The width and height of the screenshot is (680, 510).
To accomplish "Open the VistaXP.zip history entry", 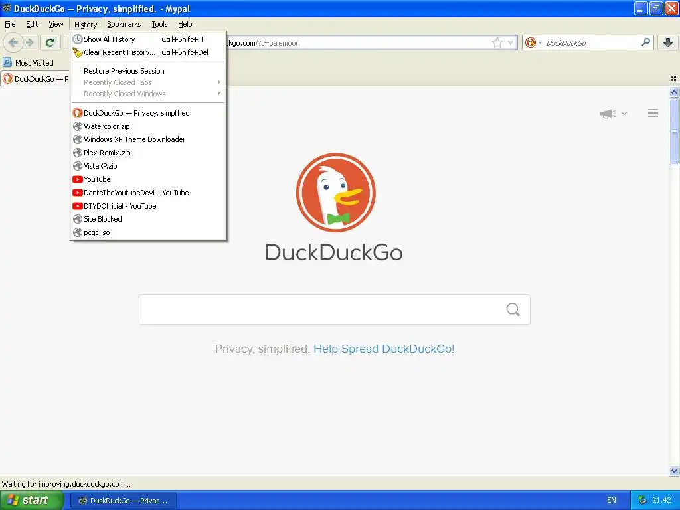I will point(148,166).
